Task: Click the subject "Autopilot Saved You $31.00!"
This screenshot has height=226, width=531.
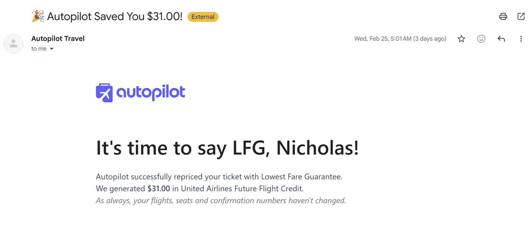Action: 115,17
